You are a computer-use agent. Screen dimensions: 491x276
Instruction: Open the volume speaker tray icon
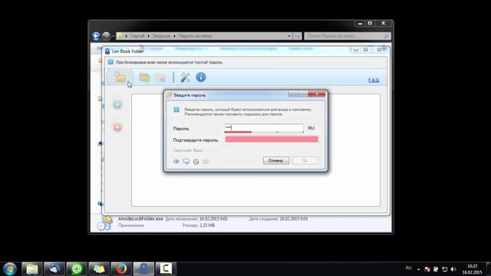(453, 269)
